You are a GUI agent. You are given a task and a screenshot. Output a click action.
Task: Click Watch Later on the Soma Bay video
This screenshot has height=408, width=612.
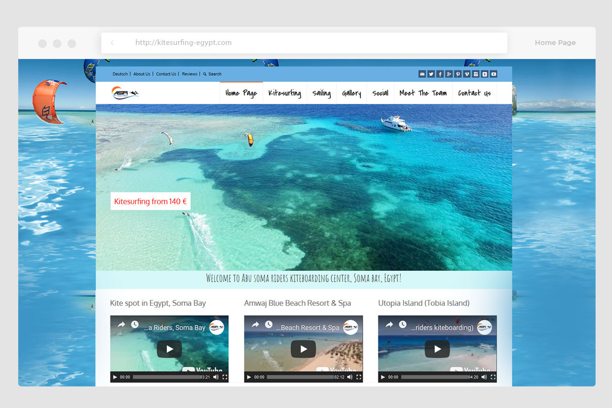point(135,324)
